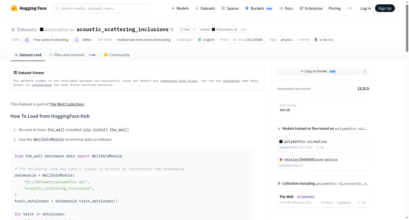Expand the navigation overflow menu icon

(349, 8)
